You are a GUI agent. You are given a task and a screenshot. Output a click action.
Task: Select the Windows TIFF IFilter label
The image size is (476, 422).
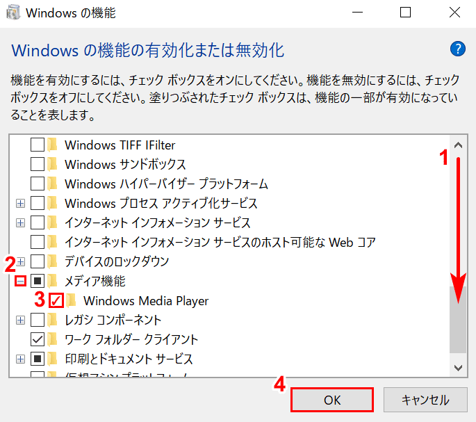point(120,145)
